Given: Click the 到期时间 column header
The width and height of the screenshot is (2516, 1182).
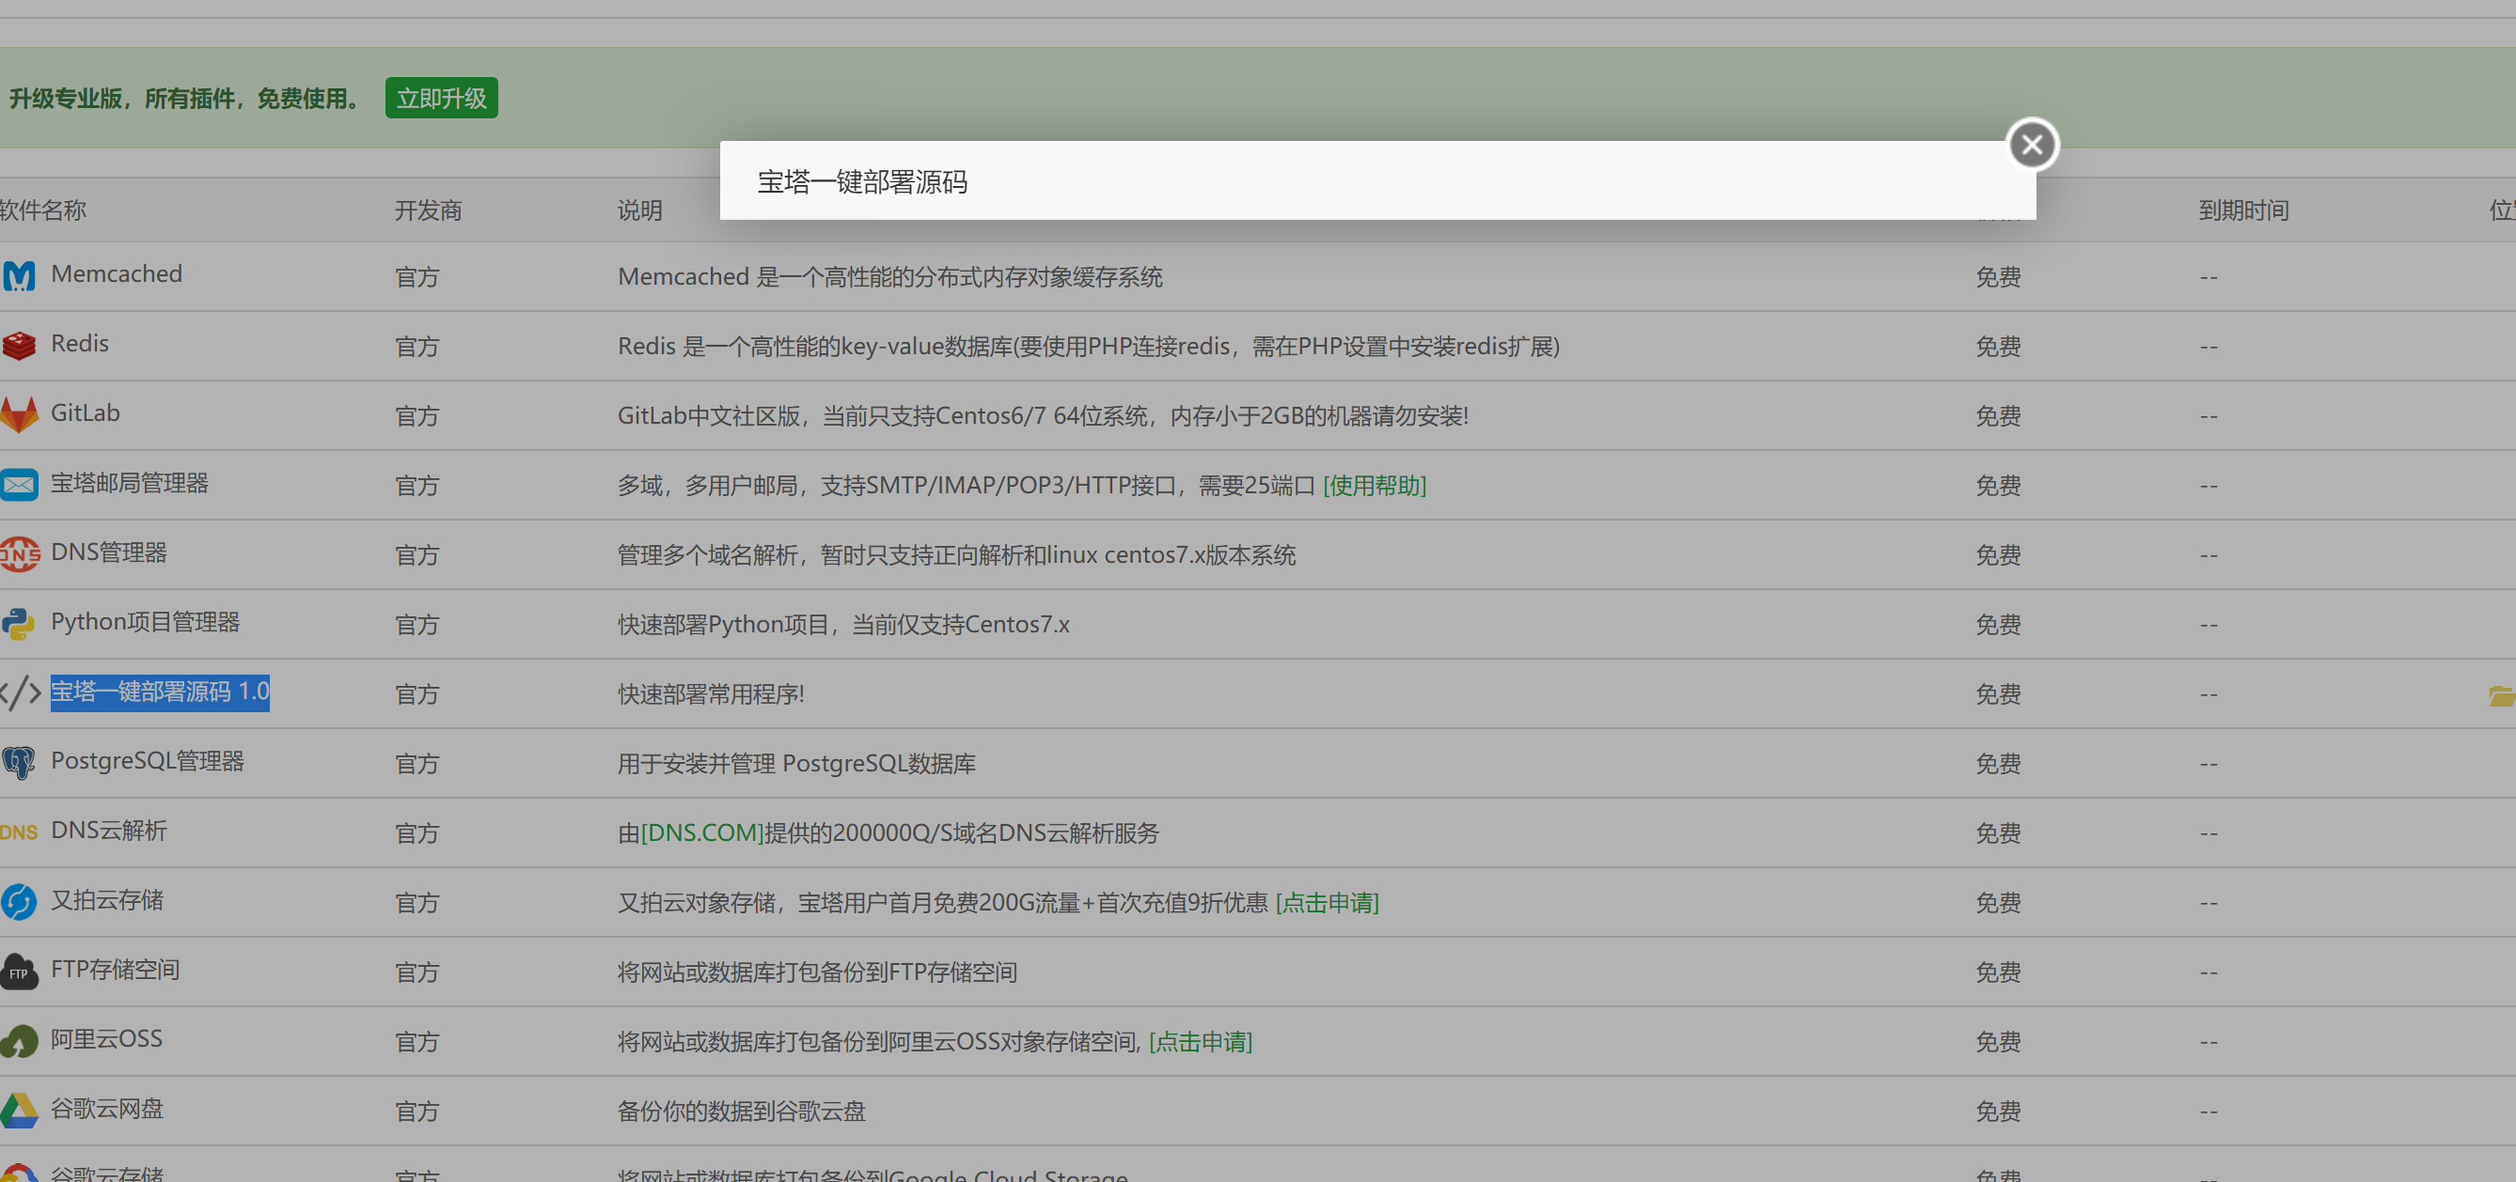Looking at the screenshot, I should click(2243, 210).
